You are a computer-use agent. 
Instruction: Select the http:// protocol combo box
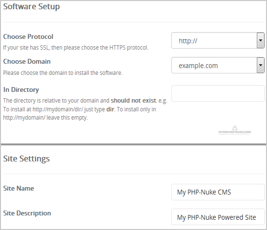[218, 40]
